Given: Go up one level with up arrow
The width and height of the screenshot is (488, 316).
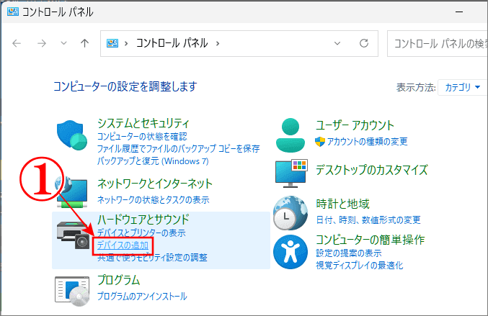Looking at the screenshot, I should pos(84,43).
